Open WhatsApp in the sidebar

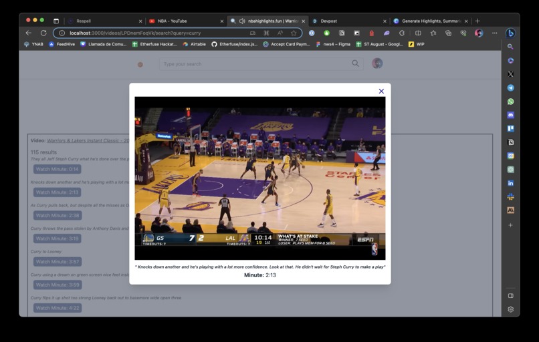coord(510,102)
